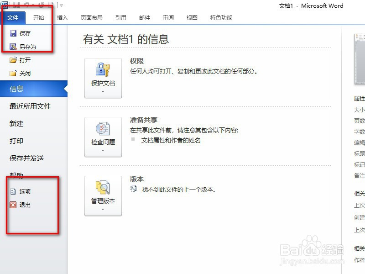Click the Close (关闭) folder icon
The image size is (365, 274).
(x=13, y=73)
